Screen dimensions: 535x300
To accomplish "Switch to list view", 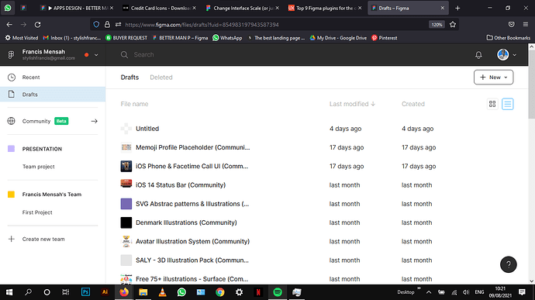I will (x=507, y=104).
